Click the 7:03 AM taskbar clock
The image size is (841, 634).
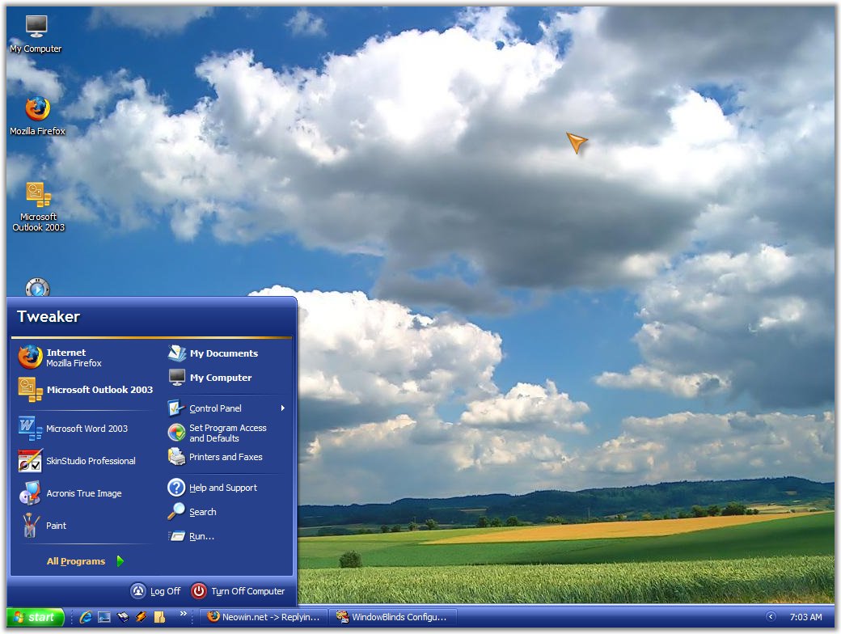805,617
